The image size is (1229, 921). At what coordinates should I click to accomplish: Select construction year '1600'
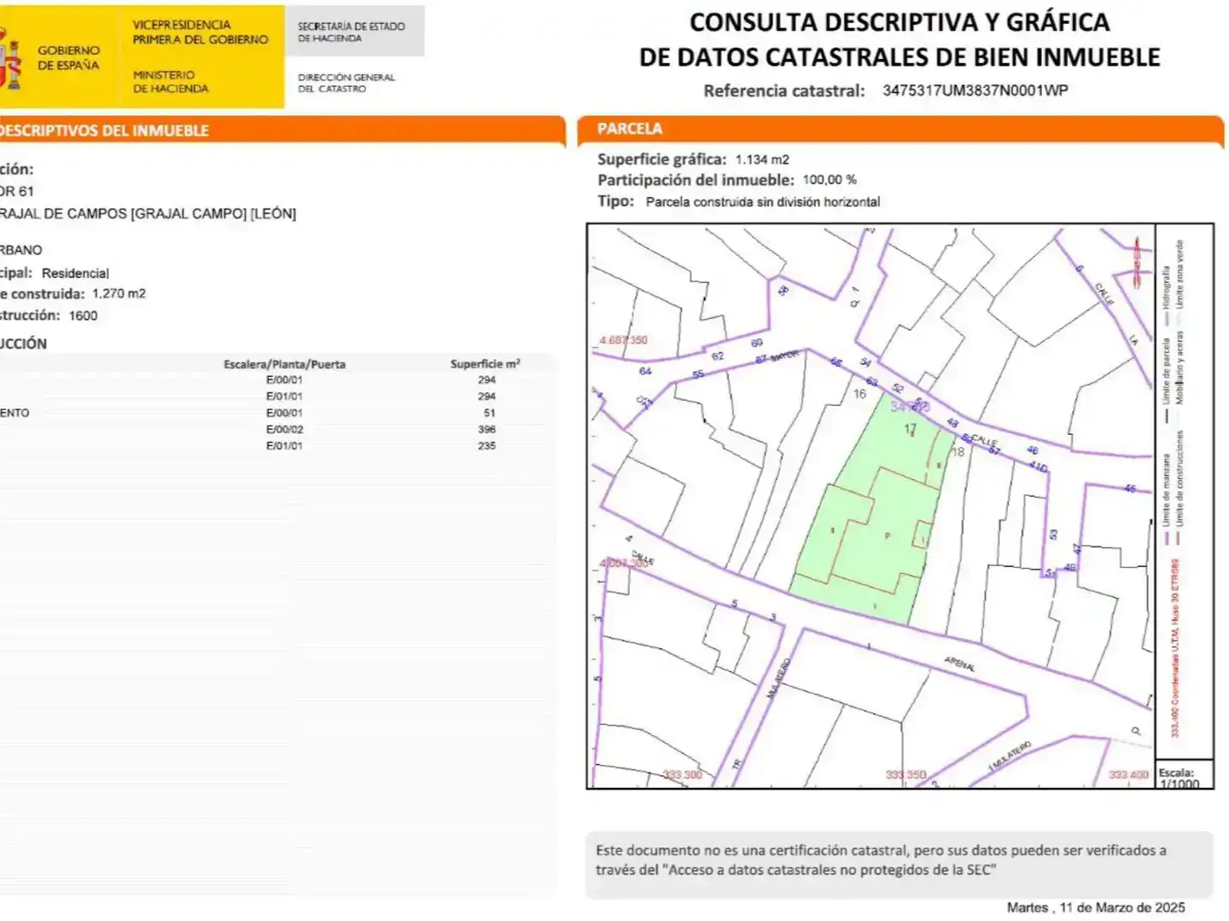coord(83,316)
